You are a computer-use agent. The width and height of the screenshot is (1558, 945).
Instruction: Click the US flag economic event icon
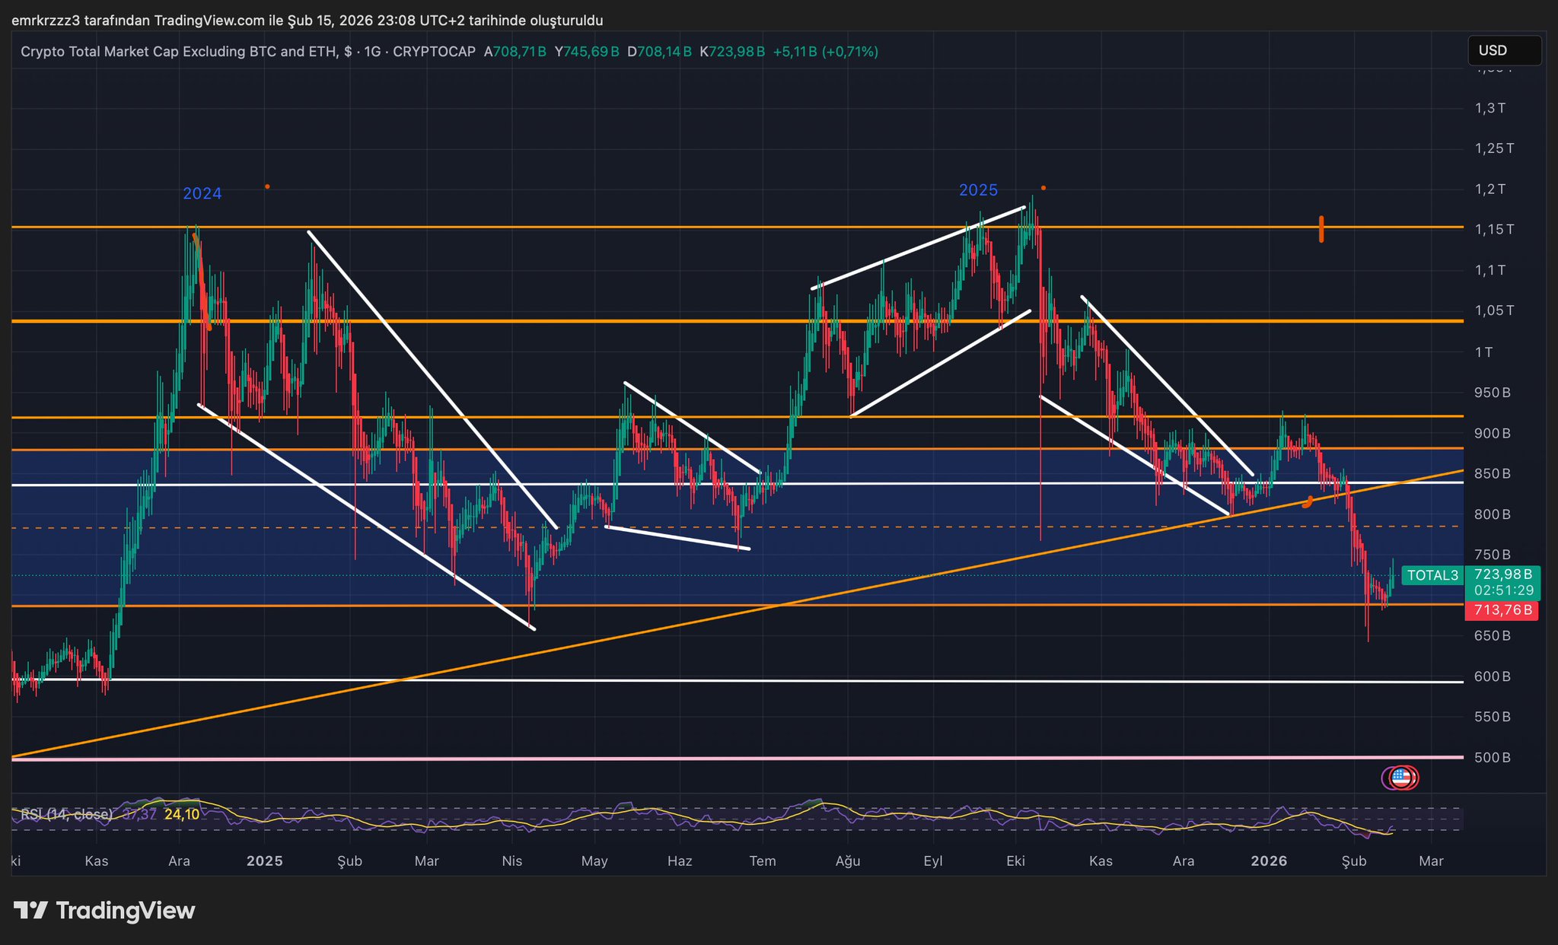pos(1400,778)
